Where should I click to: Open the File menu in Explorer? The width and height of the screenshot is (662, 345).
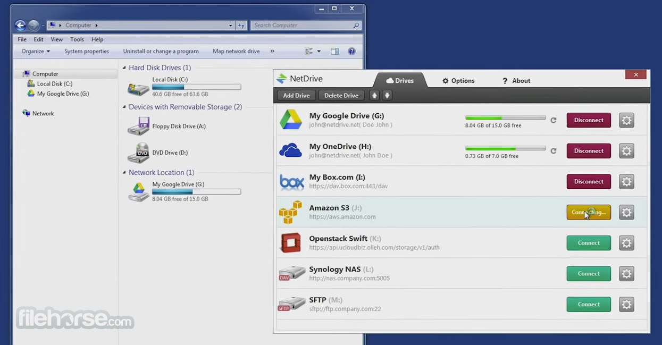coord(22,39)
